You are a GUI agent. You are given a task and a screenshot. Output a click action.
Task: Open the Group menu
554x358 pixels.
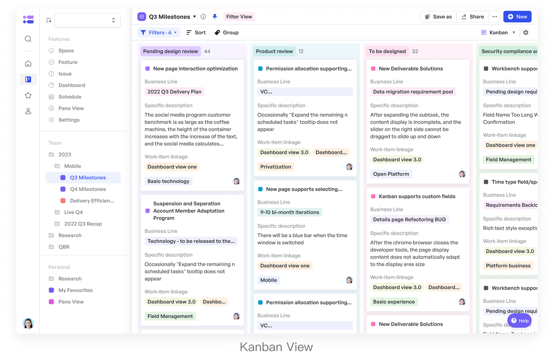[x=226, y=32]
